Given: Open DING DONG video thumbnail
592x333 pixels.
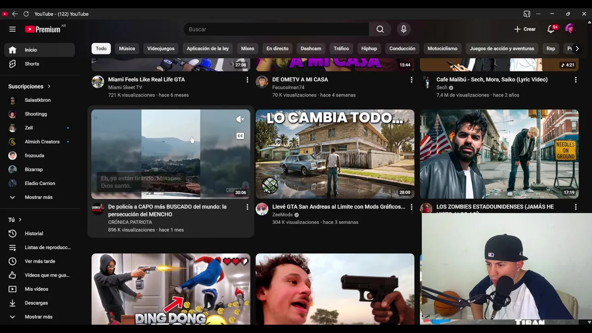Looking at the screenshot, I should point(171,289).
